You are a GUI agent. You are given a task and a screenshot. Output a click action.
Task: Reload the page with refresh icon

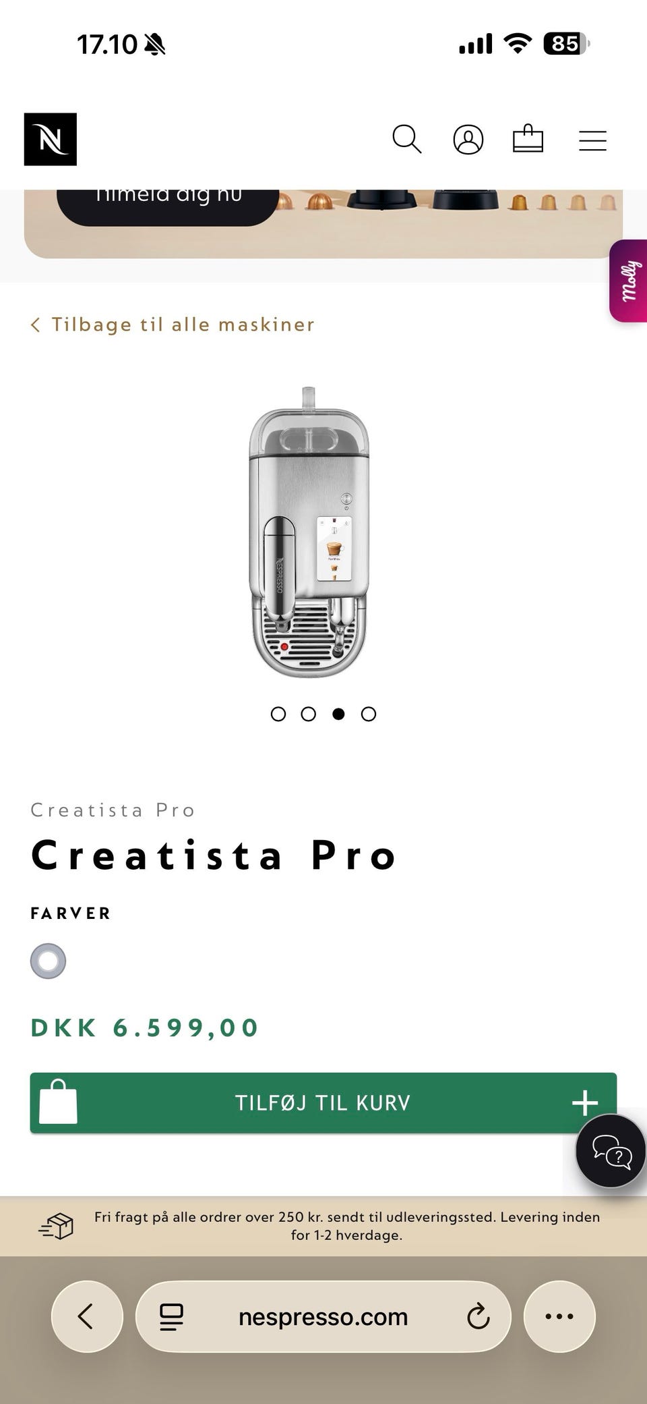pyautogui.click(x=478, y=1316)
